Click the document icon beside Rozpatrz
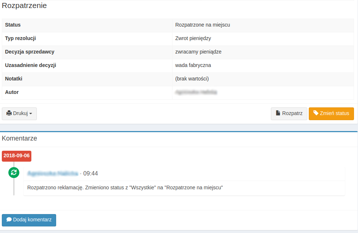This screenshot has height=233, width=358. click(x=278, y=114)
